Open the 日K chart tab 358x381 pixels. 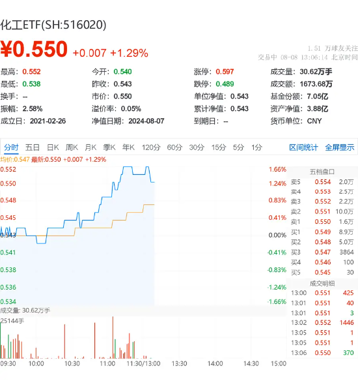coord(53,147)
